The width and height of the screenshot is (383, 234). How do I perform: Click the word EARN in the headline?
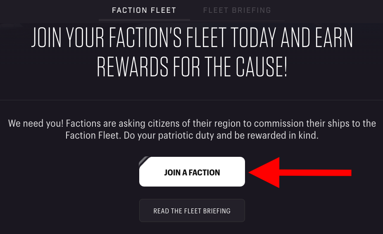click(334, 37)
